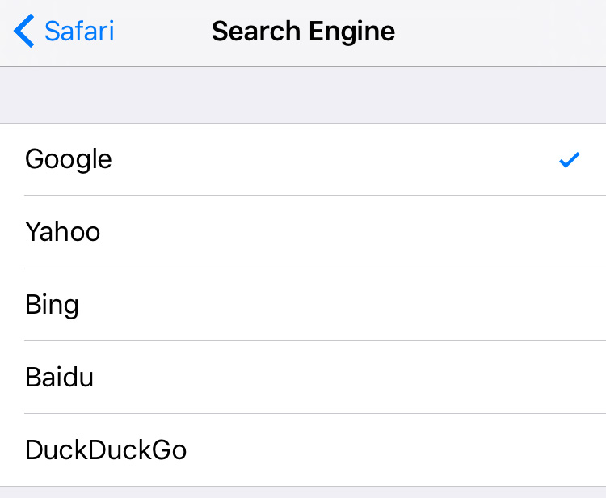606x498 pixels.
Task: Click the blue checkmark beside Google
Action: pos(570,160)
